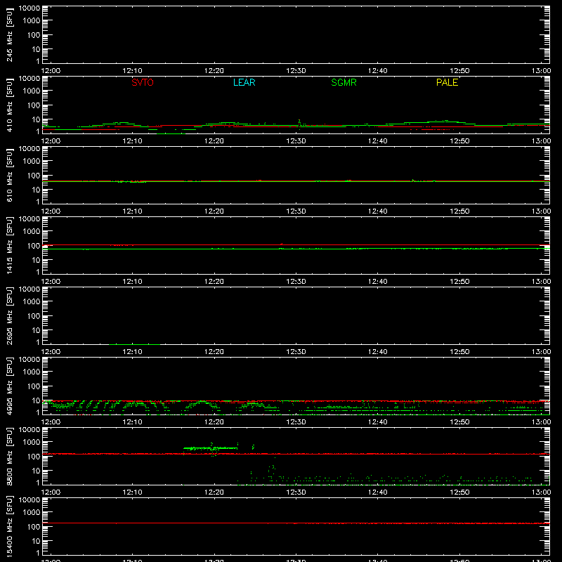Select the "610 MHz [SFU]" axis title

pos(9,175)
